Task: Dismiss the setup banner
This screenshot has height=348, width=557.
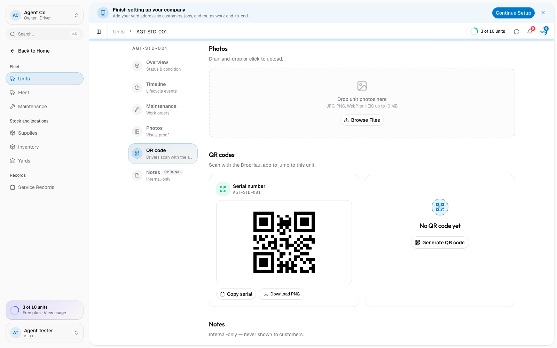Action: click(x=543, y=13)
